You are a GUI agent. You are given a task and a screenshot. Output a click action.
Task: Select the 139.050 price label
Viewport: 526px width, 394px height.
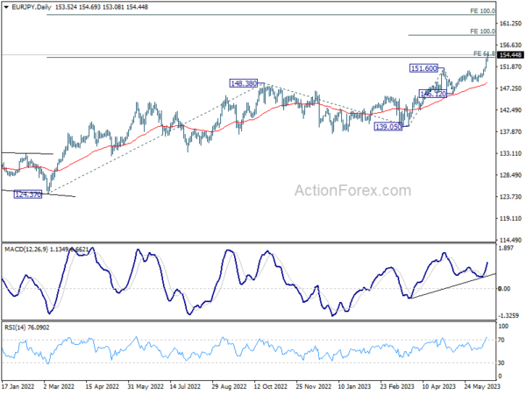388,127
